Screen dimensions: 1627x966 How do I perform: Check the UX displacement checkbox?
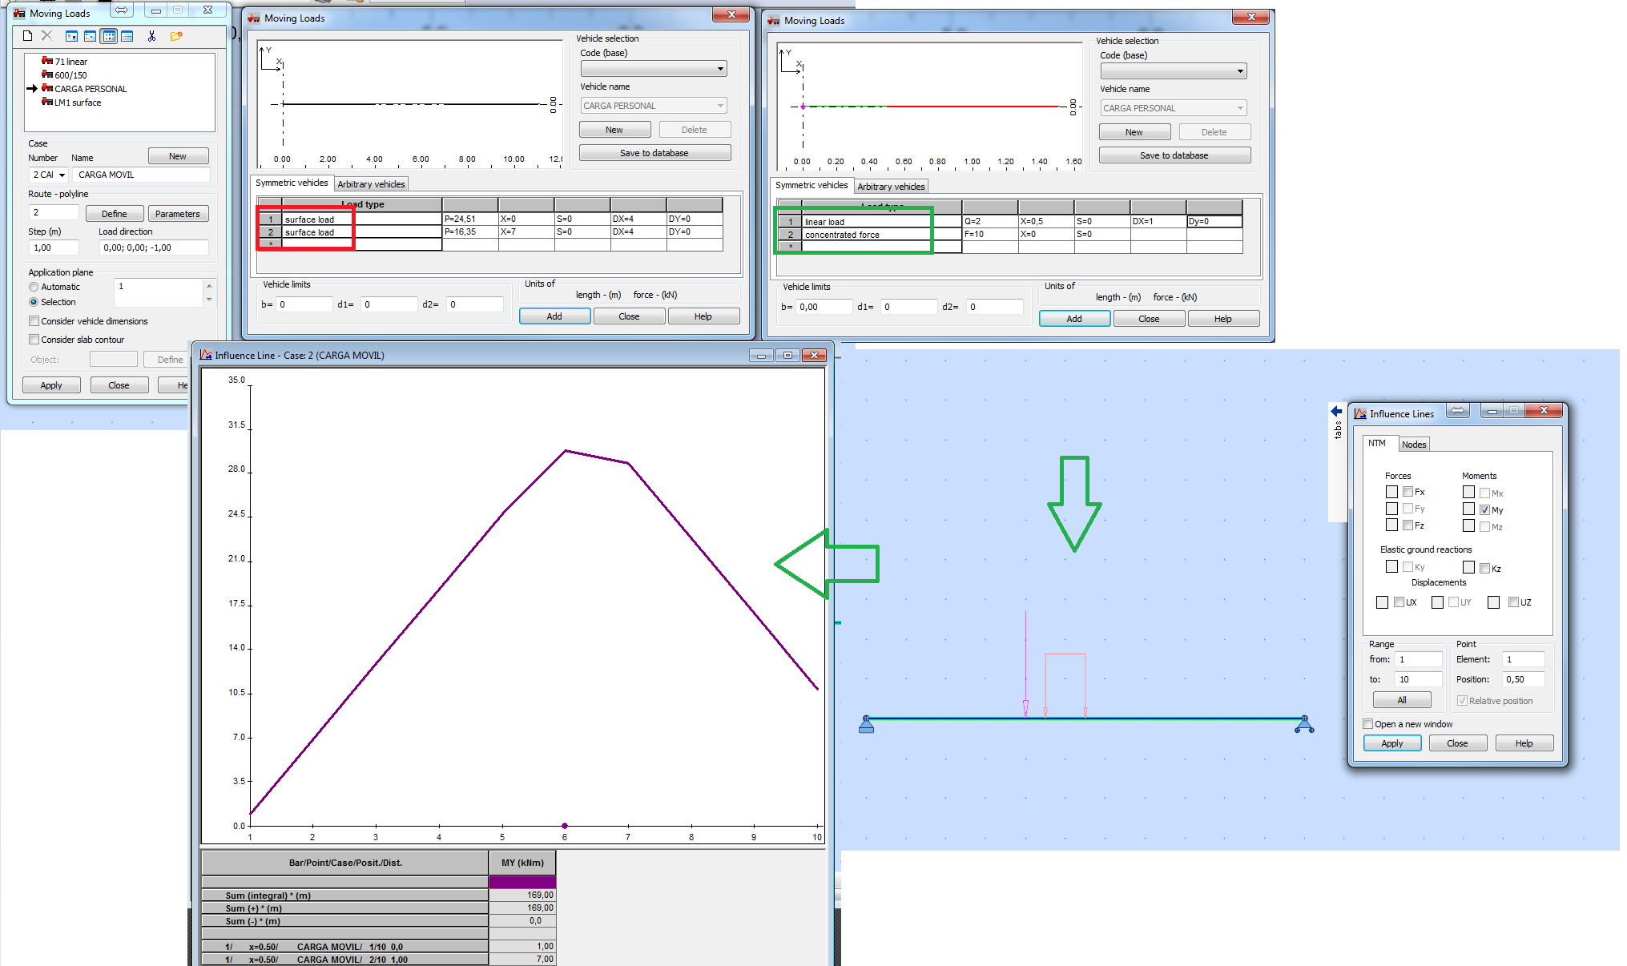tap(1399, 602)
